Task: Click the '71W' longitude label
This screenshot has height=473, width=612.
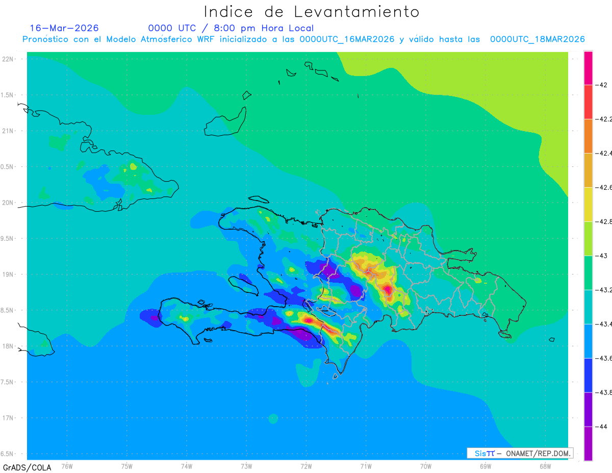Action: [x=366, y=466]
